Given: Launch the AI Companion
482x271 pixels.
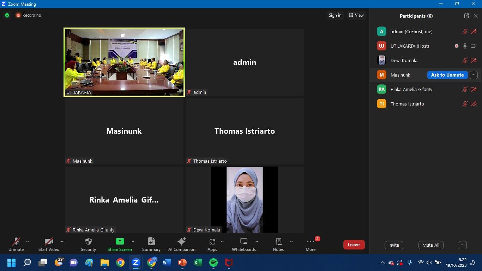Looking at the screenshot, I should tap(182, 245).
